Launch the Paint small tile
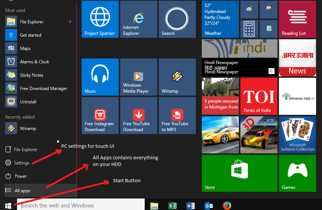This screenshot has height=210, width=322. point(249,10)
